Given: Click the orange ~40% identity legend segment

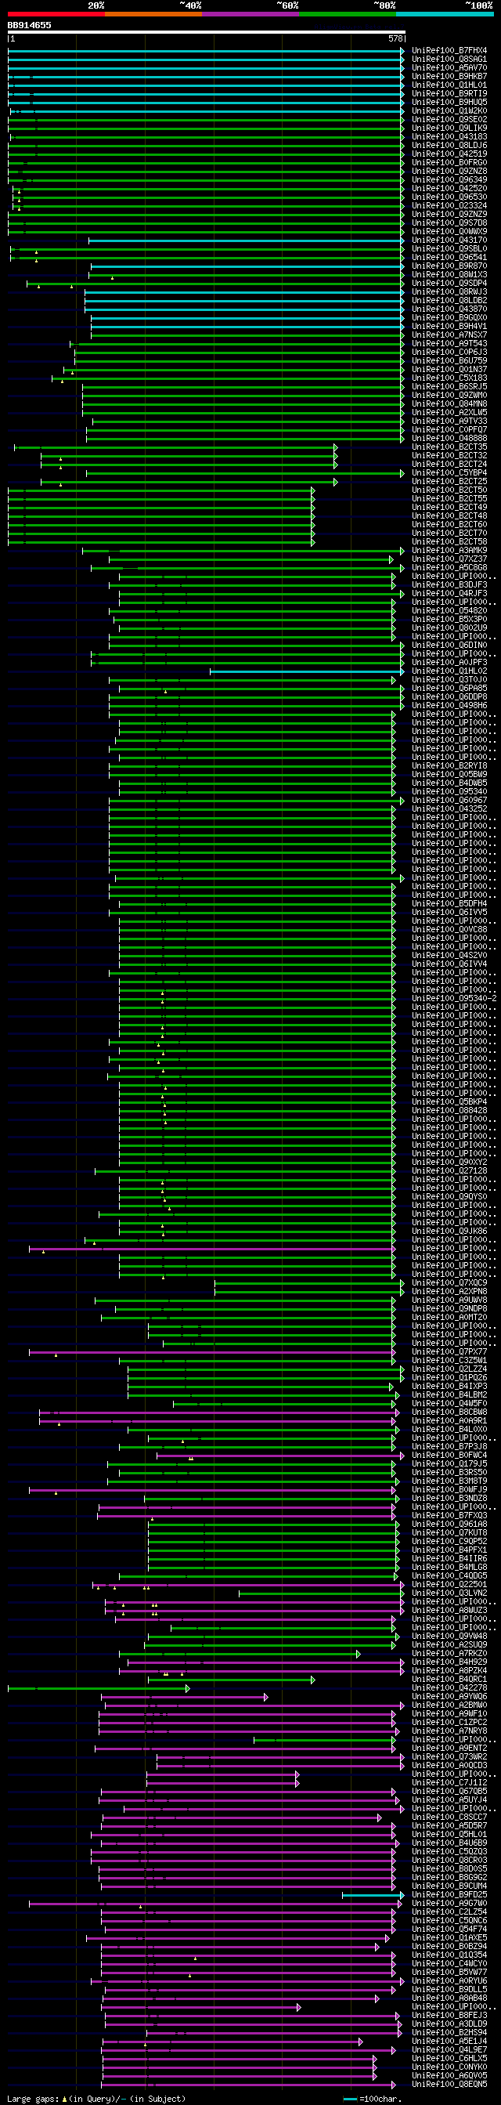Looking at the screenshot, I should pos(153,14).
